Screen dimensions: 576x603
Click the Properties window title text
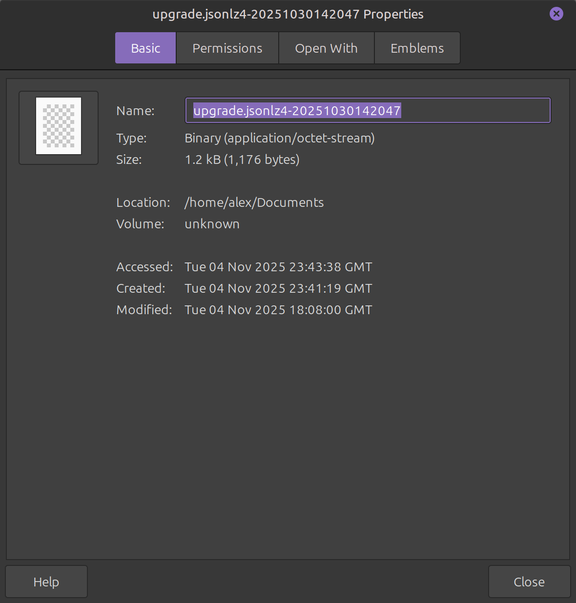288,14
